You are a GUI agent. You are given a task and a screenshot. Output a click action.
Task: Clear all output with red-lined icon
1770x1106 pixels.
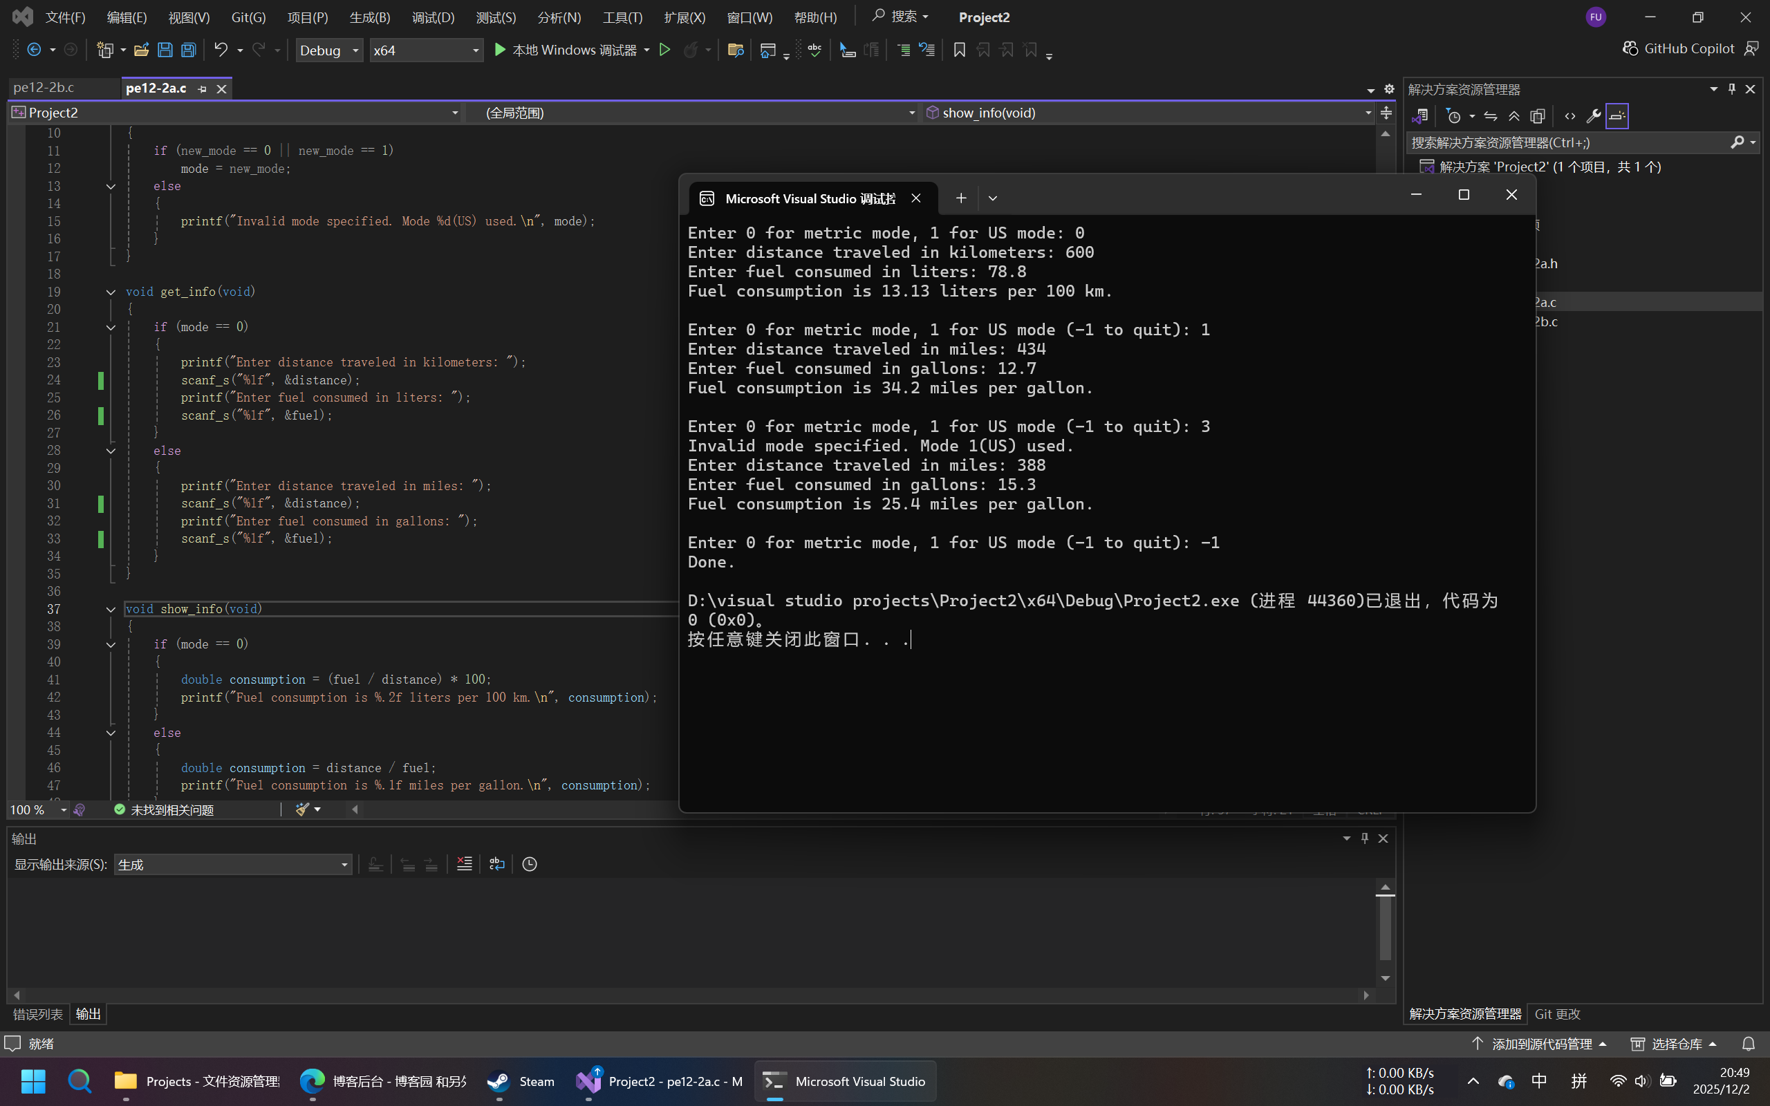point(464,864)
